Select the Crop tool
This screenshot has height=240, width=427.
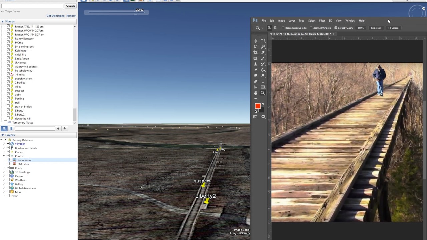[255, 52]
